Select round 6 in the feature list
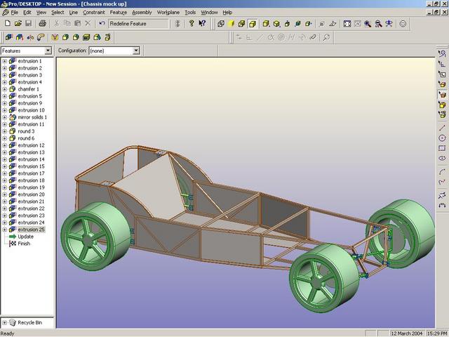 click(x=26, y=138)
